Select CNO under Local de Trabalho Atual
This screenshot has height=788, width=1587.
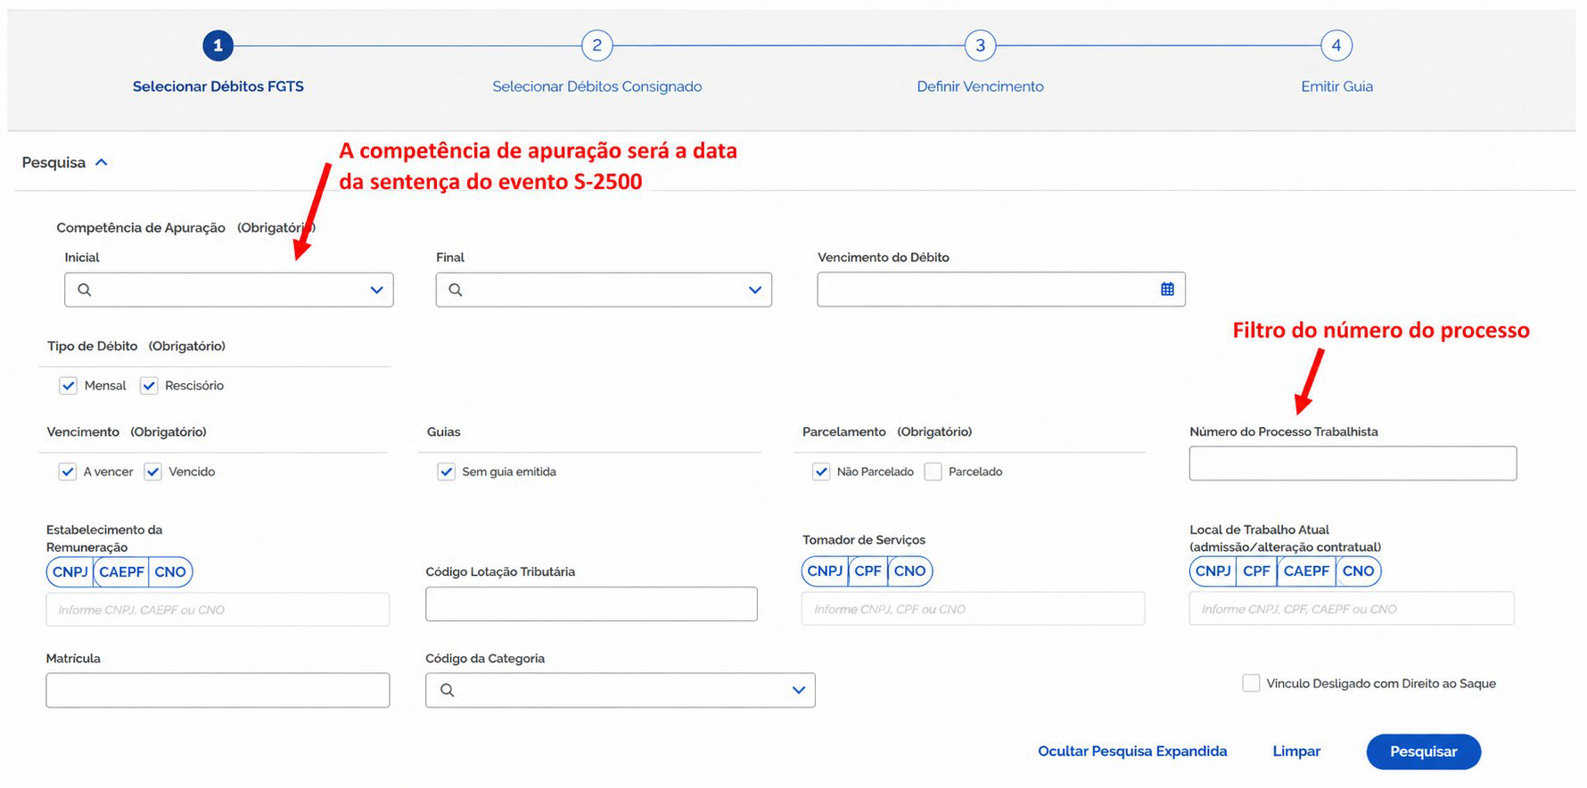tap(1358, 570)
